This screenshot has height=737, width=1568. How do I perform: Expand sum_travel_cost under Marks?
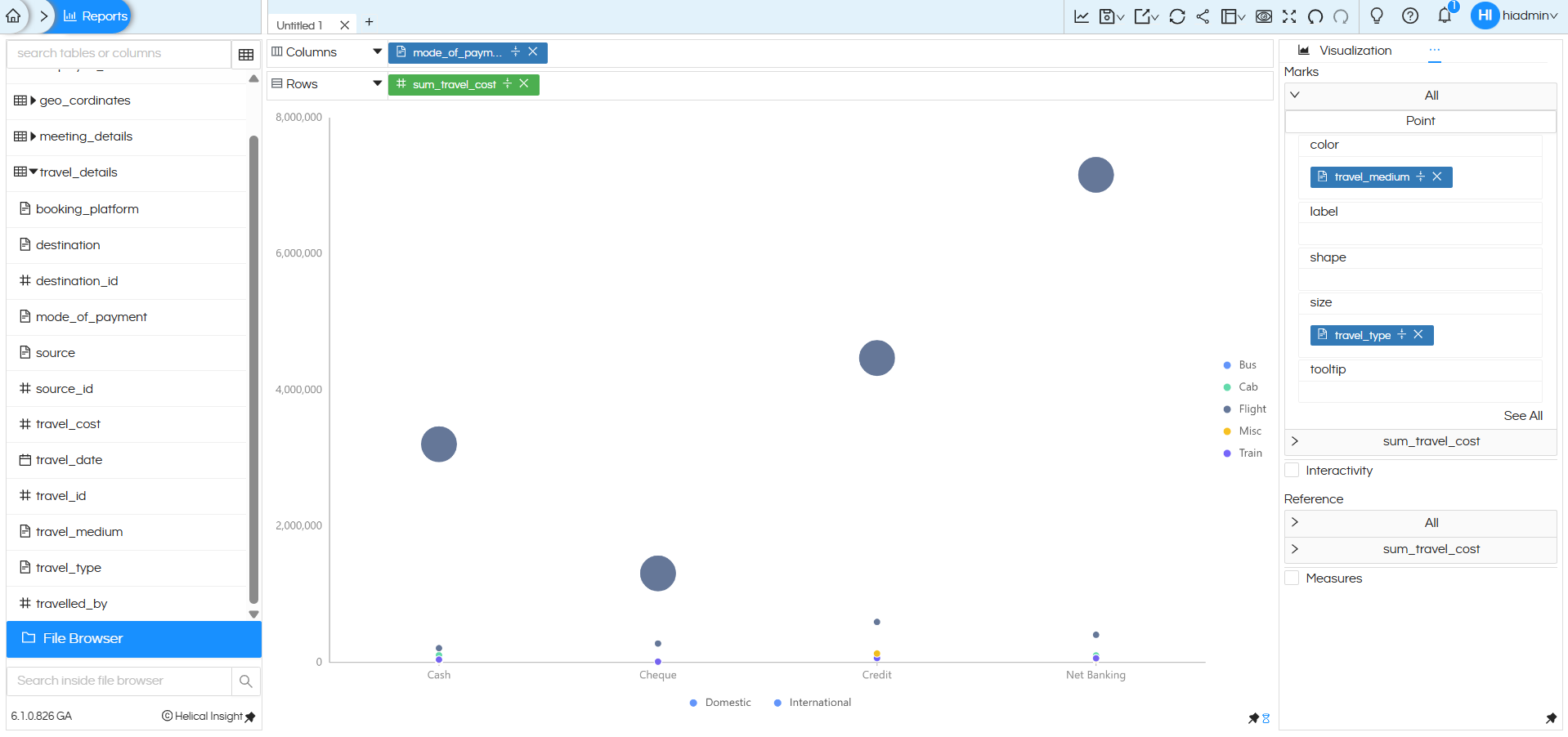point(1295,441)
